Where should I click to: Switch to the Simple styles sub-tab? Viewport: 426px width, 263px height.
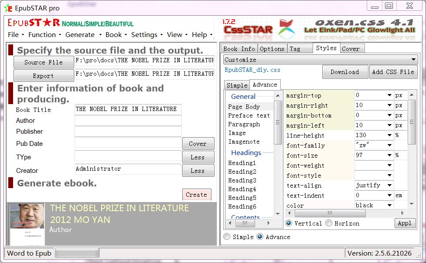237,85
